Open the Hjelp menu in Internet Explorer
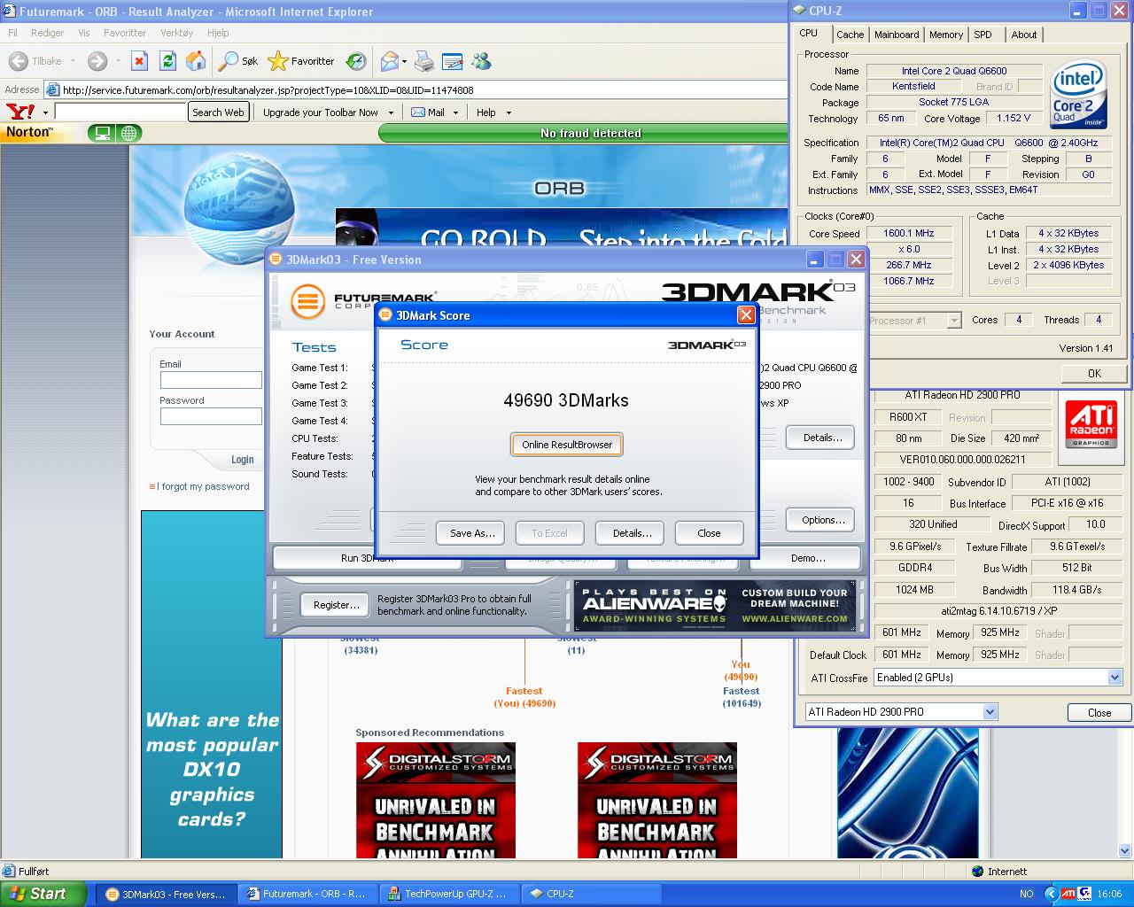 (218, 33)
